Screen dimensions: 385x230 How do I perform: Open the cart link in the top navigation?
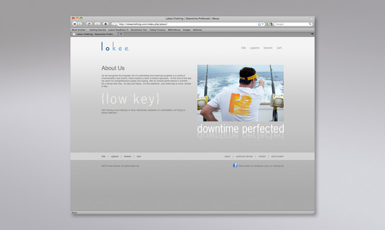point(279,48)
